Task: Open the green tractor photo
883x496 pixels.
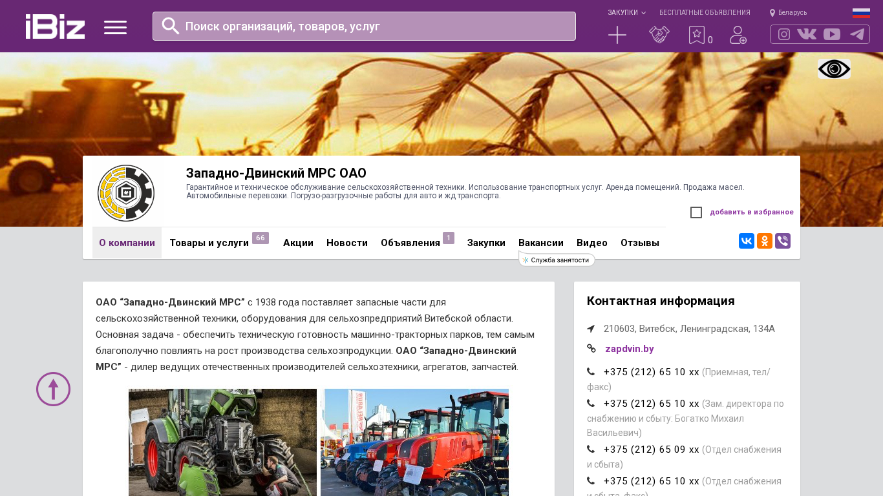Action: point(222,442)
